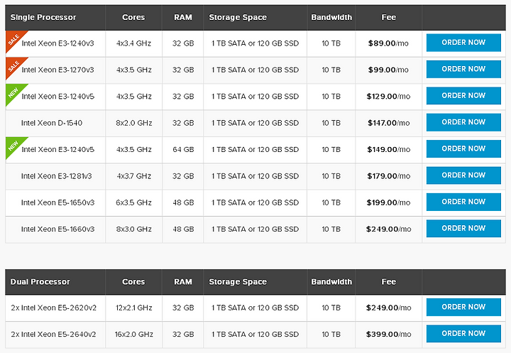Click Cores header in Dual Processor table
The image size is (511, 353).
coord(133,282)
